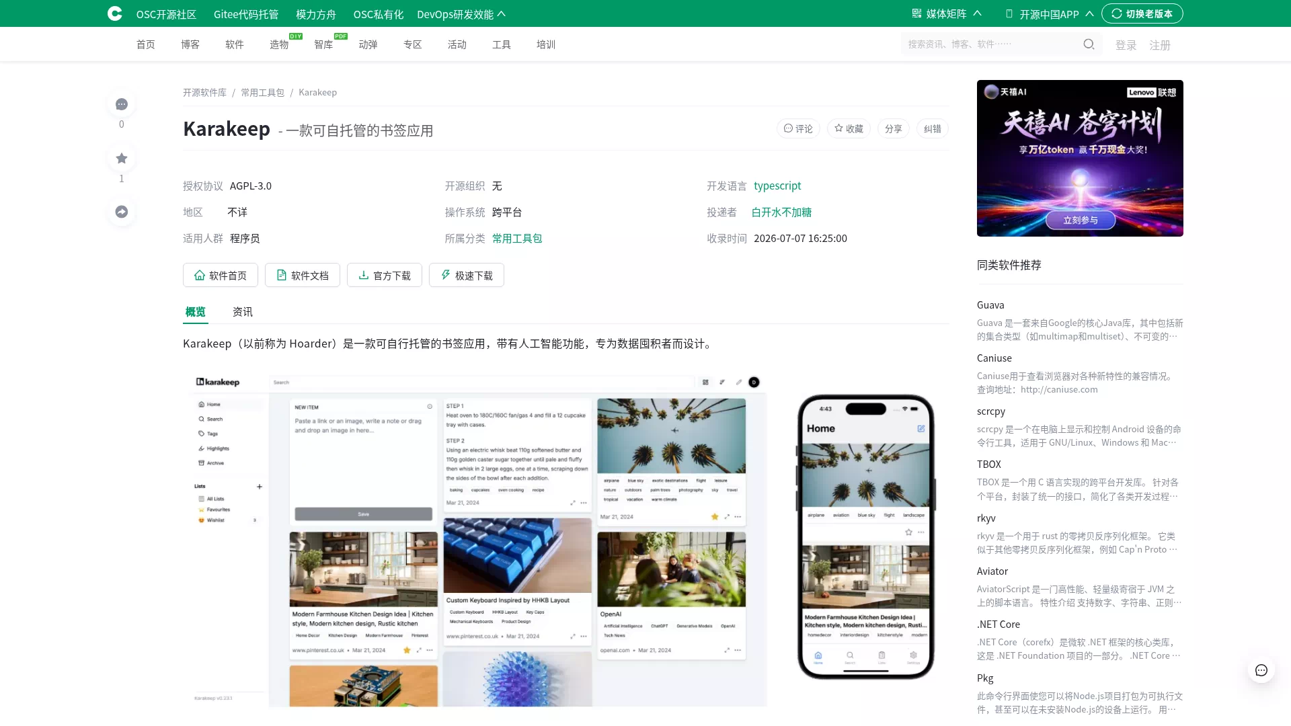Click 立刻参与 button in ad

(1081, 220)
